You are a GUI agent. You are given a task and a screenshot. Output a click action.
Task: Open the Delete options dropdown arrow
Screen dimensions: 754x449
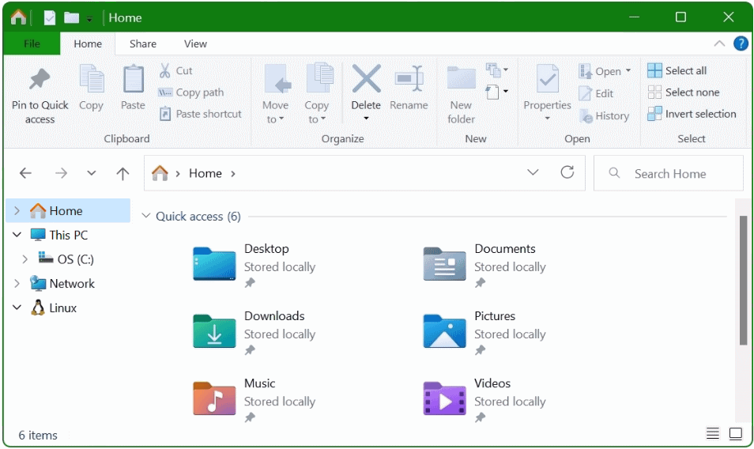366,119
